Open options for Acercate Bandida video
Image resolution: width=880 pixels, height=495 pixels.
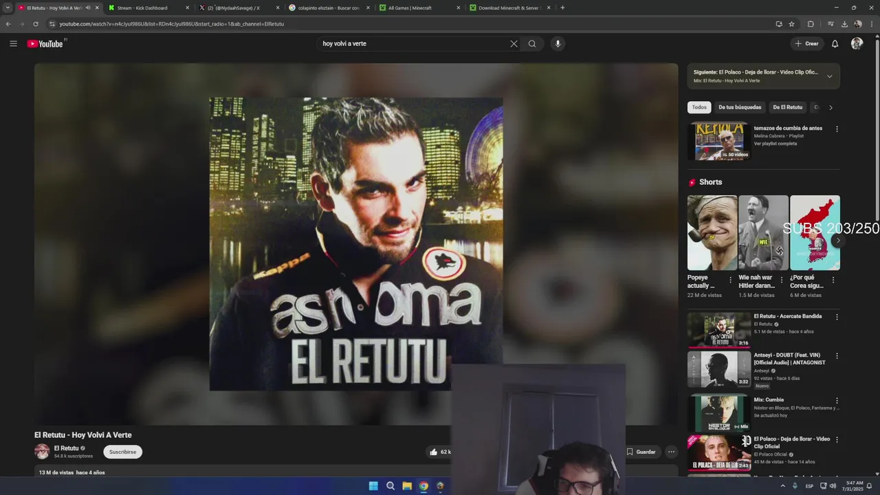(837, 317)
